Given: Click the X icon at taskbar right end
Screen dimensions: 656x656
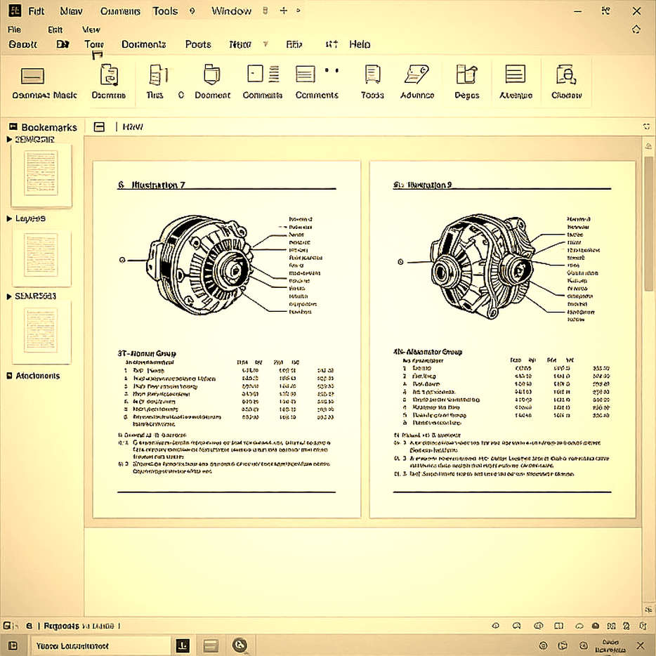Looking at the screenshot, I should 640,645.
